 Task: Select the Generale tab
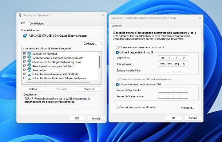click(x=117, y=26)
